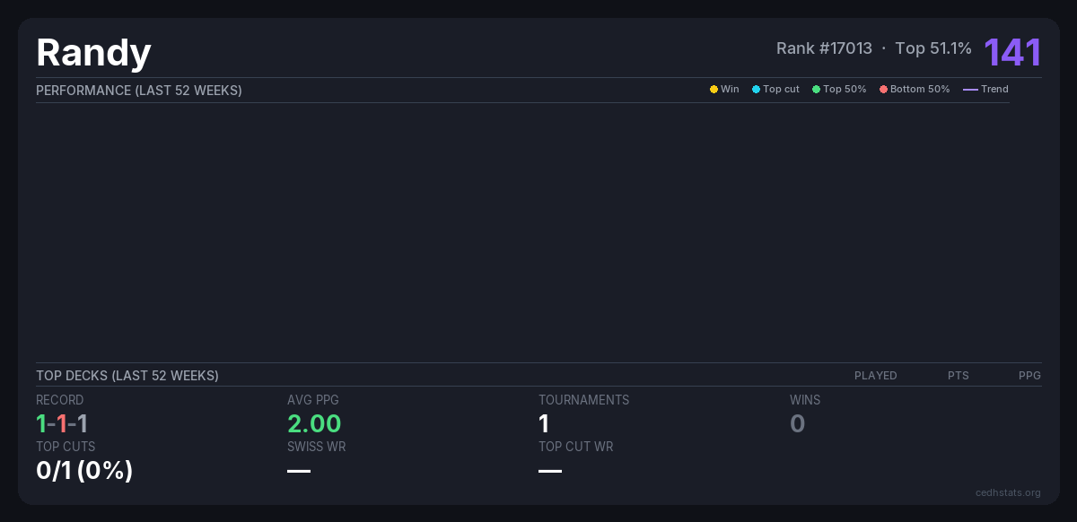Click the Rank #17013 text
Image resolution: width=1077 pixels, height=522 pixels.
pyautogui.click(x=824, y=48)
